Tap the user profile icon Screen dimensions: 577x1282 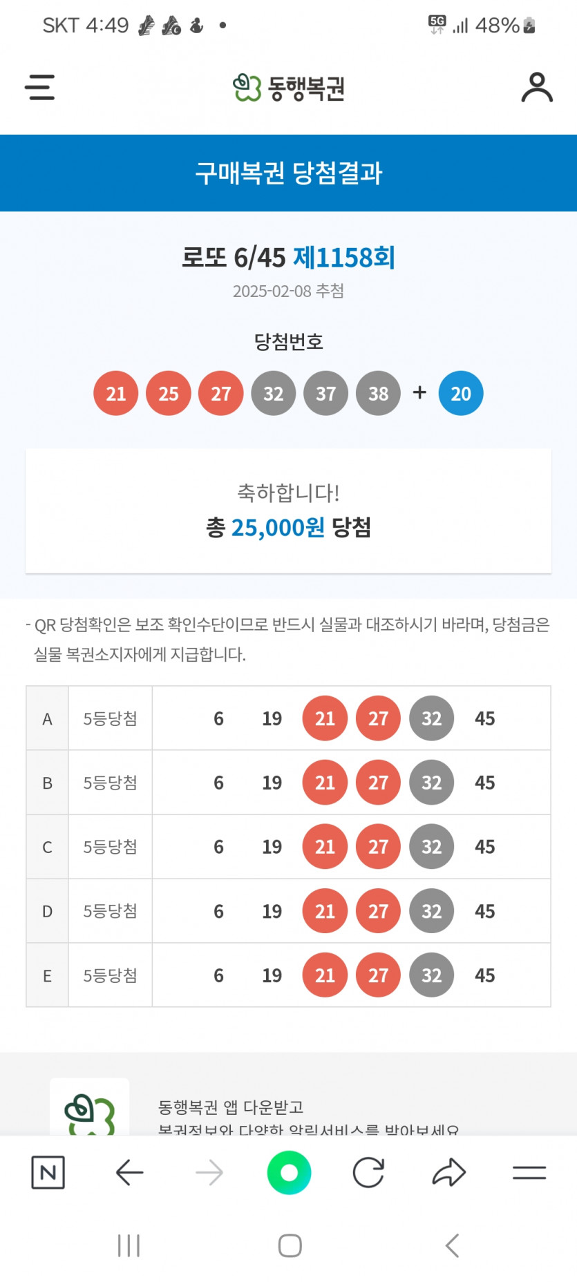[537, 88]
